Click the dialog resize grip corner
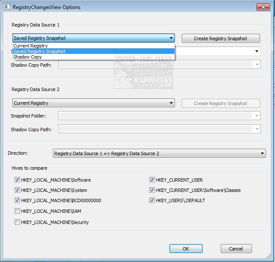 tap(269, 256)
